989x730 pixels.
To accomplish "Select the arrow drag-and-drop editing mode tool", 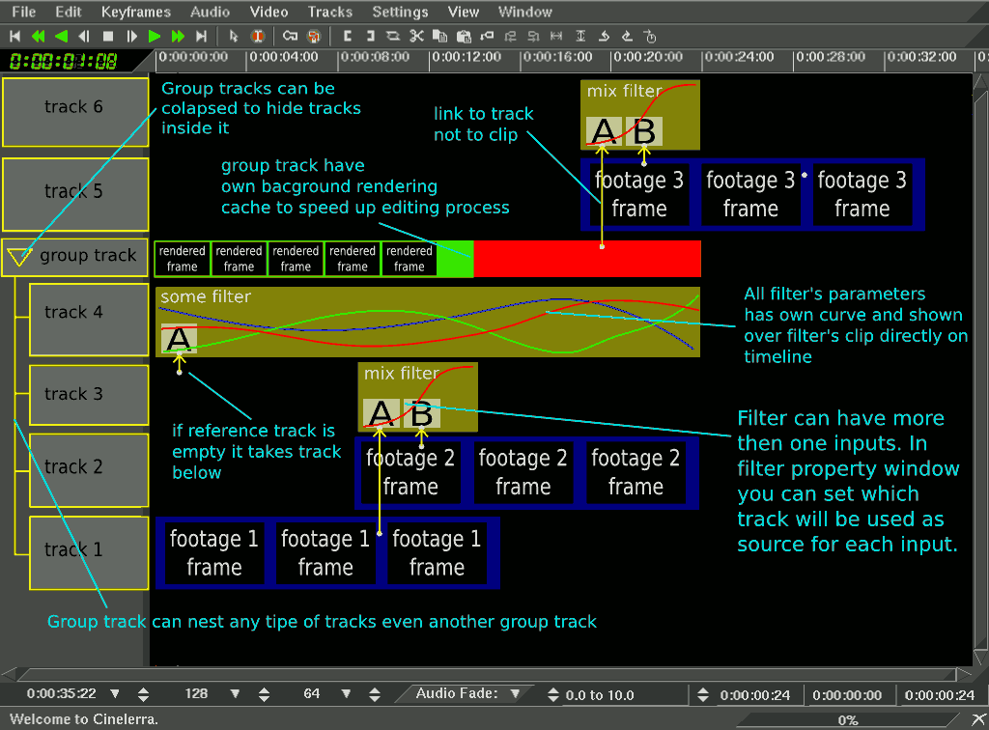I will (235, 36).
